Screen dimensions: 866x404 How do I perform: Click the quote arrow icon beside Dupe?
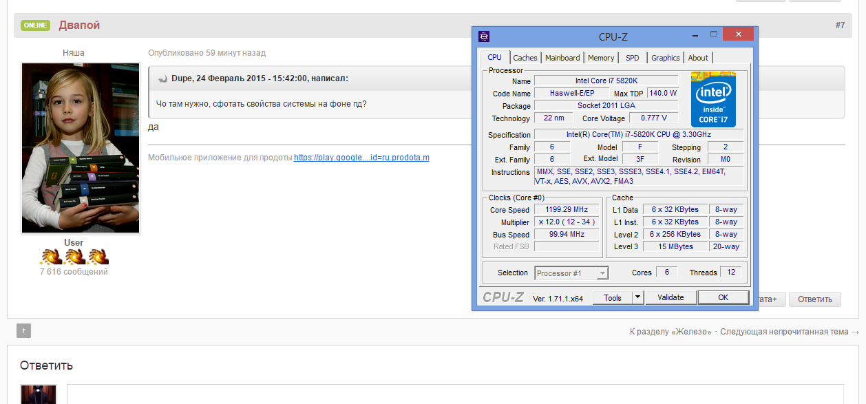click(x=162, y=78)
